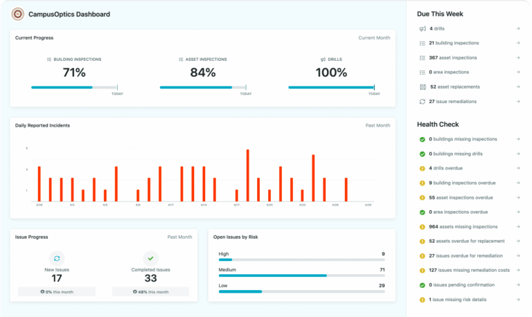Open the 55 asset inspections overdue link
This screenshot has height=317, width=532.
pos(461,198)
